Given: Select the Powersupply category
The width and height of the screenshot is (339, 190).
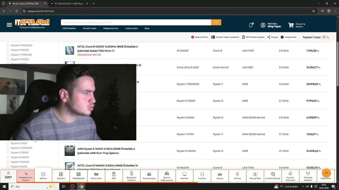Looking at the screenshot, I should coord(149,176).
